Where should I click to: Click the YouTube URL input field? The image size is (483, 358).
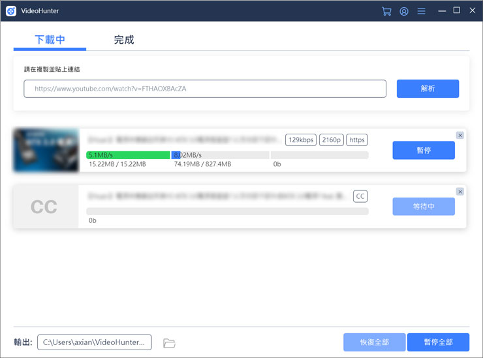(x=205, y=89)
